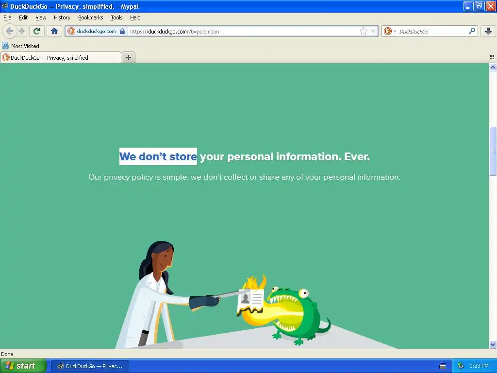Click the 'your personal information. Ever.' heading
This screenshot has height=373, width=497.
(x=285, y=156)
